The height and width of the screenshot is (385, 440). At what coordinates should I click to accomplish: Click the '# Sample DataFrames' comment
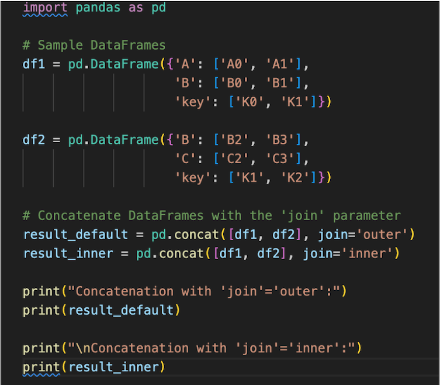coord(94,45)
